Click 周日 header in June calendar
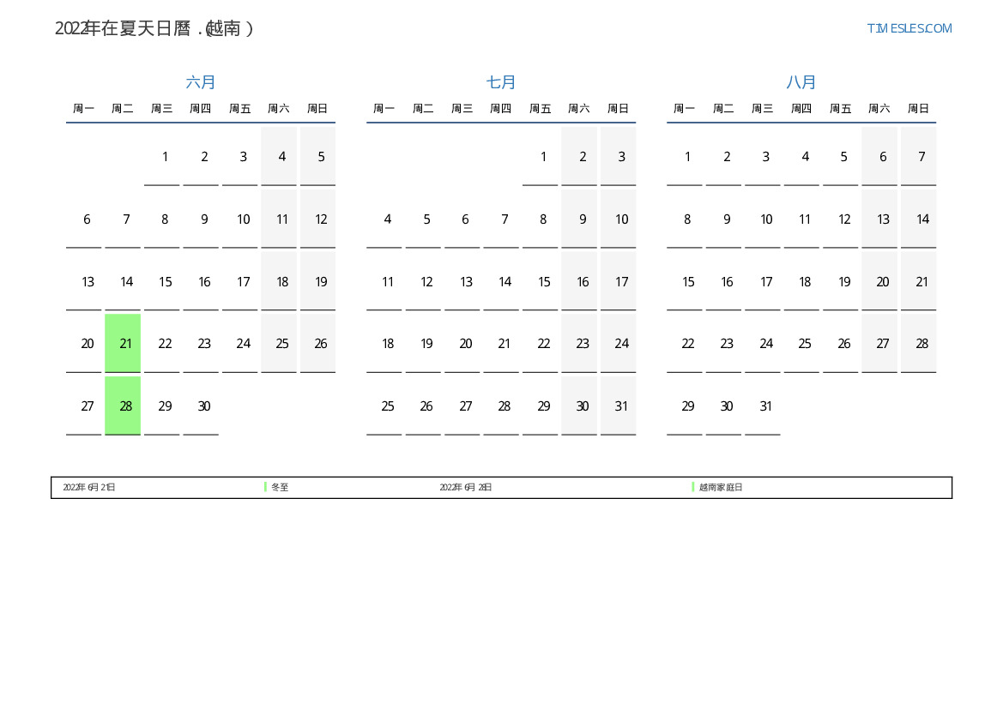 click(318, 109)
